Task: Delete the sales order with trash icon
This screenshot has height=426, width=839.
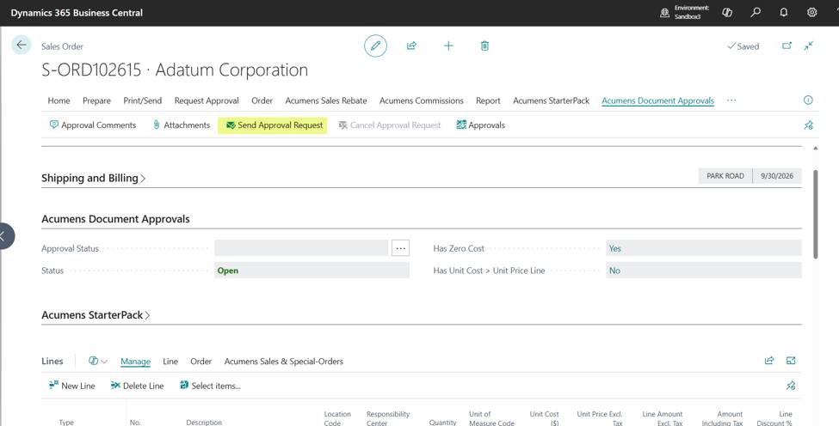Action: coord(484,46)
